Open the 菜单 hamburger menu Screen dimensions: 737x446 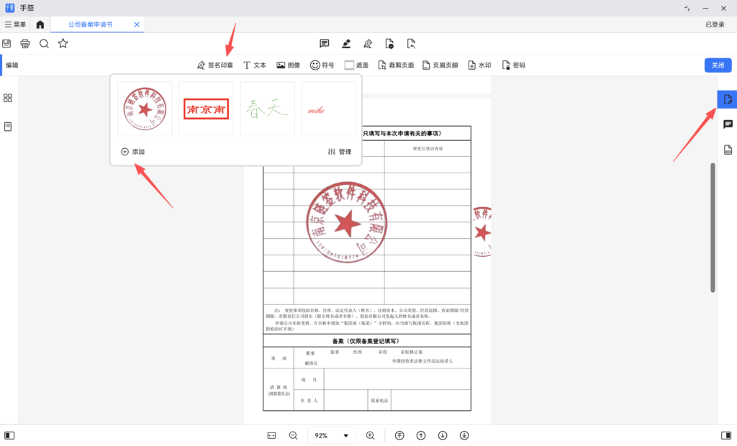16,24
